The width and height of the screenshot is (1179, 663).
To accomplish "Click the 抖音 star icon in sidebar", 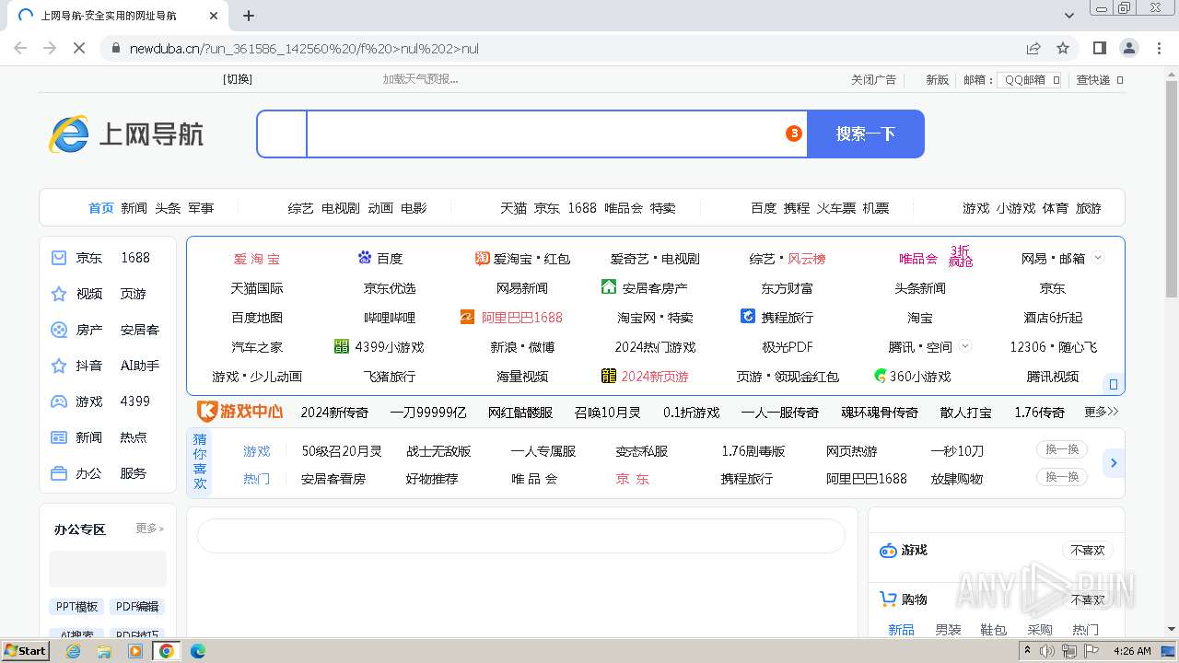I will click(59, 366).
